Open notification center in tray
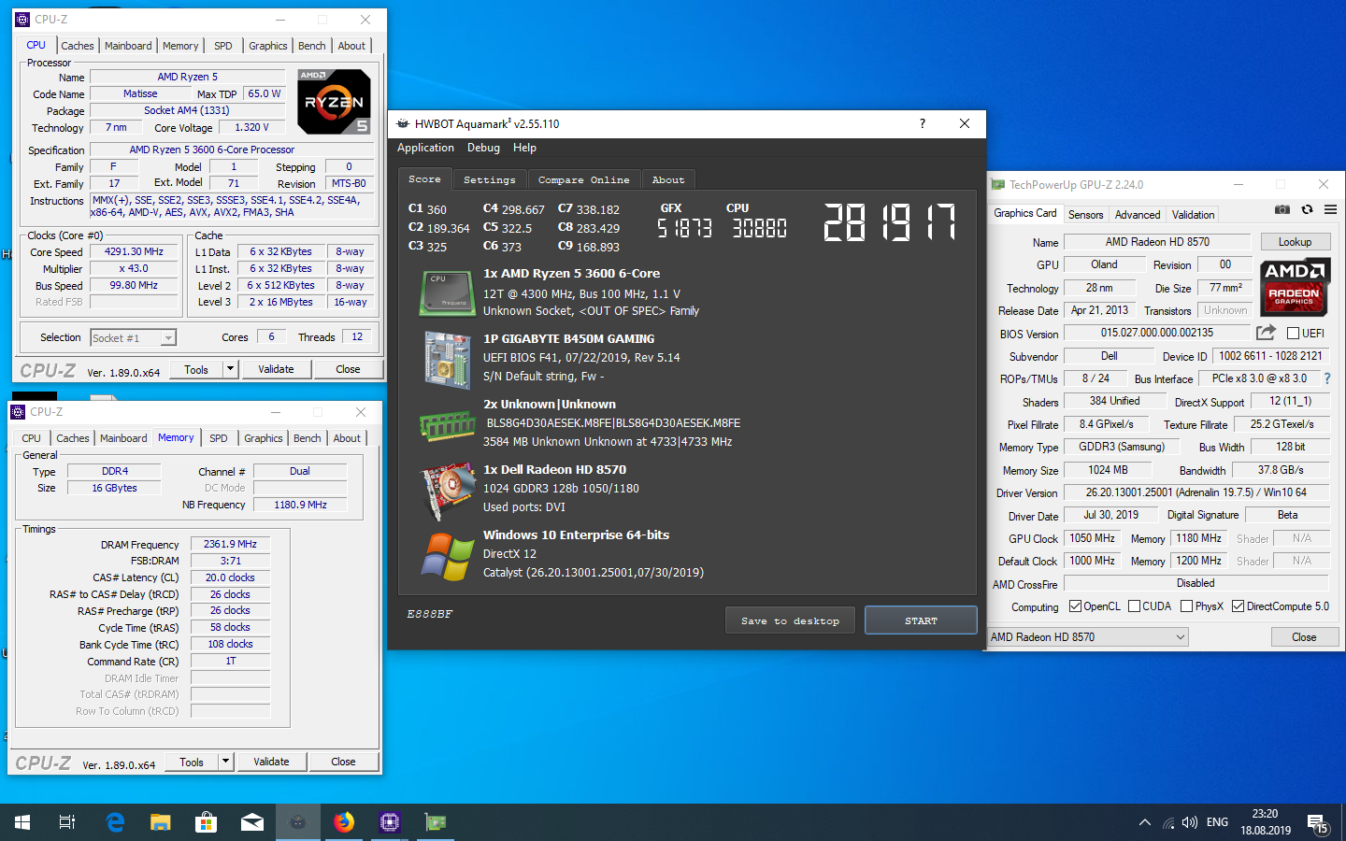Screen dimensions: 1346x841 1318,822
